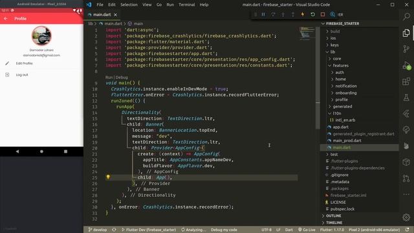Viewport: 414px width, 233px height.
Task: Click the editor minimap preview
Action: point(307,33)
